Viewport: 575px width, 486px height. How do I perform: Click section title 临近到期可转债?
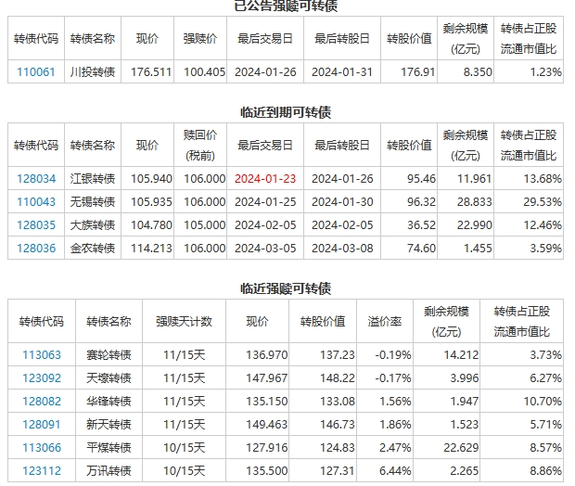point(286,112)
